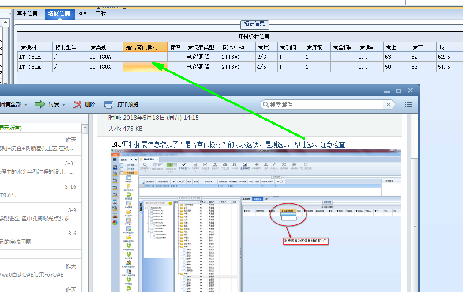Image resolution: width=463 pixels, height=292 pixels.
Task: Maximize the email window
Action: click(x=399, y=91)
